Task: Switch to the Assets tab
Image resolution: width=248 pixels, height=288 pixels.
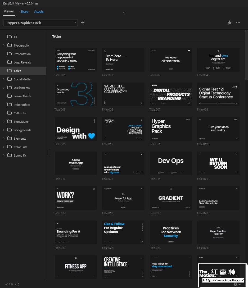Action: pyautogui.click(x=39, y=11)
